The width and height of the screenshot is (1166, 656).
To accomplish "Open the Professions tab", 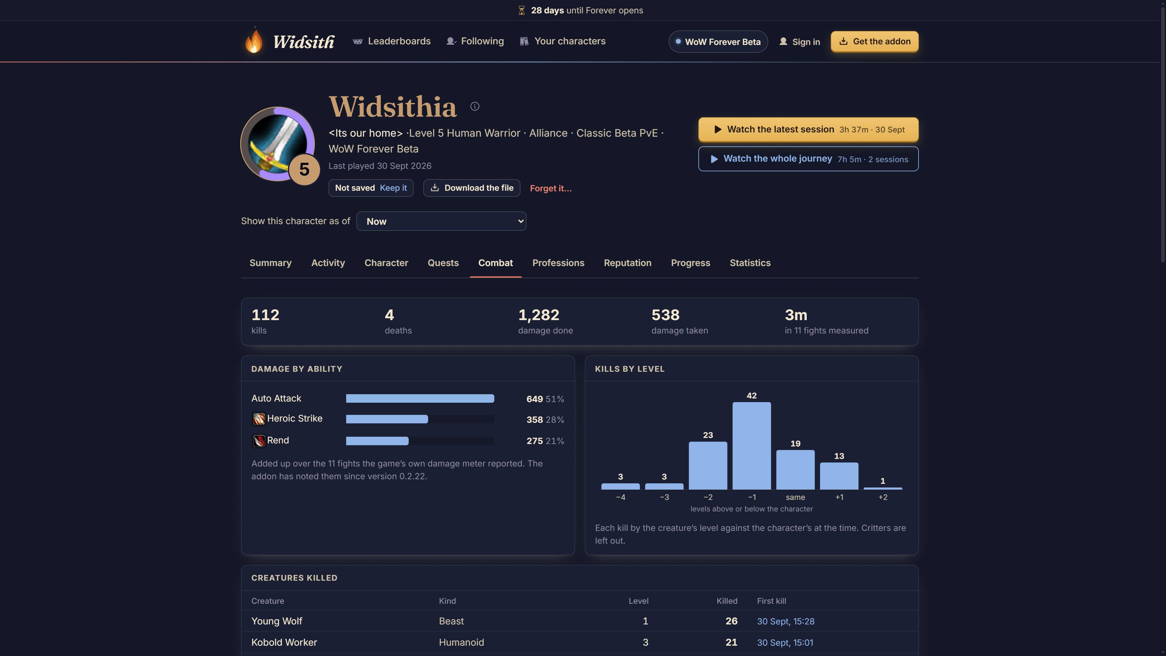I will [558, 263].
